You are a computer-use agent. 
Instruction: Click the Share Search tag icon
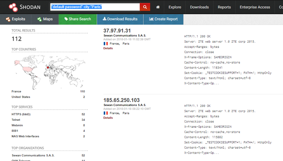[66, 19]
